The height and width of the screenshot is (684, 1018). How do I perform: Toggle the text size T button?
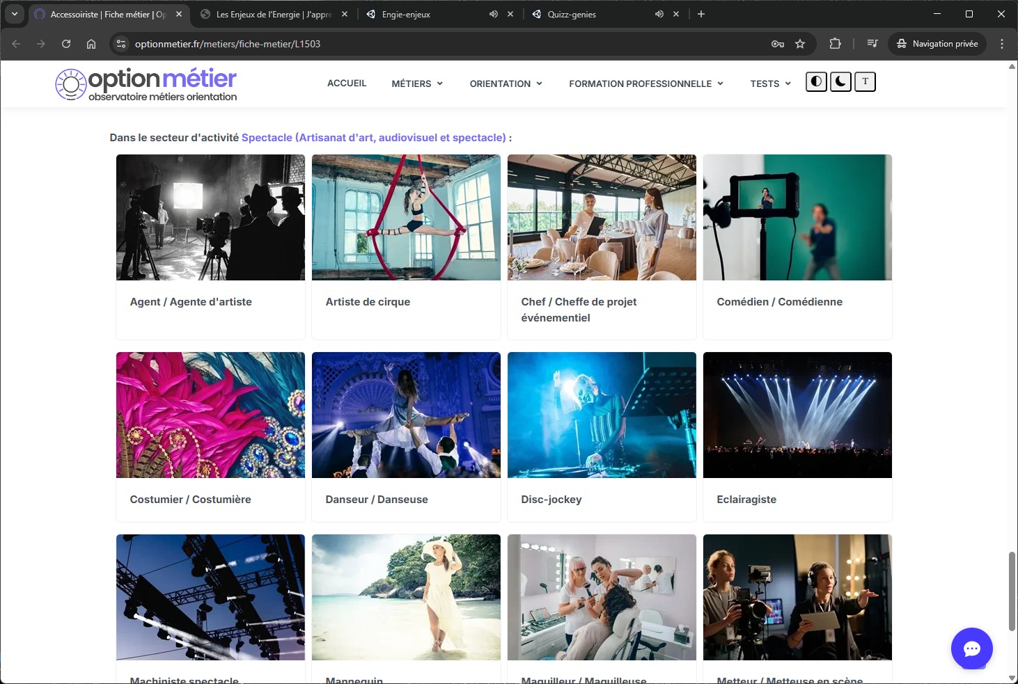[x=865, y=82]
